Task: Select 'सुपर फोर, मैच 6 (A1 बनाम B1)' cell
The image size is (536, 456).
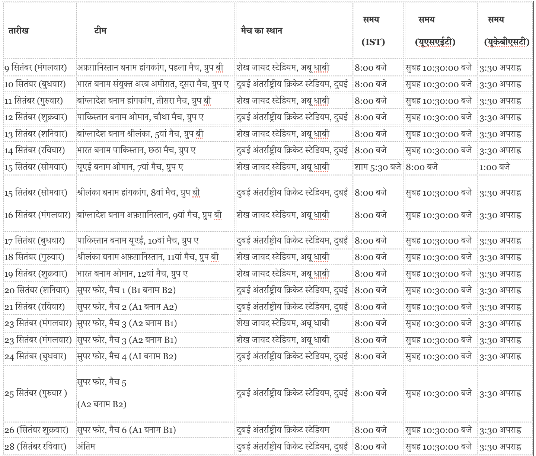Action: coord(126,430)
